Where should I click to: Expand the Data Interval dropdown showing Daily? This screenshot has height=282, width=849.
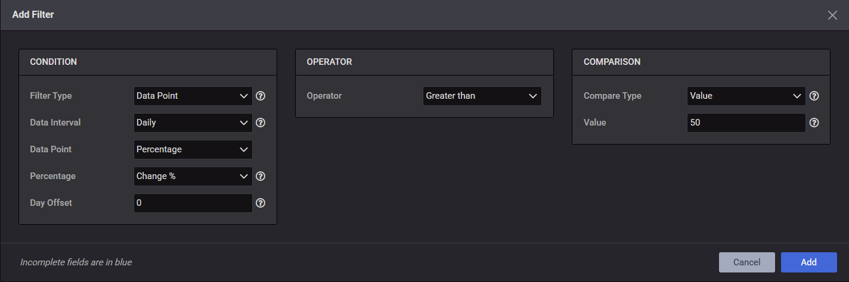pyautogui.click(x=193, y=123)
